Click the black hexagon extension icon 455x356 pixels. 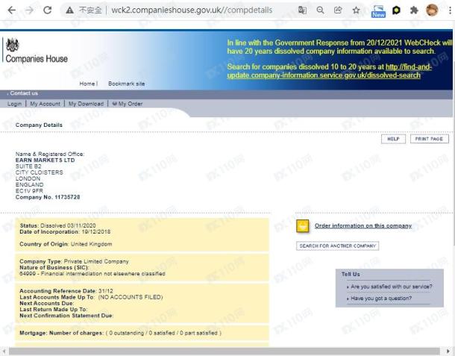pos(396,10)
